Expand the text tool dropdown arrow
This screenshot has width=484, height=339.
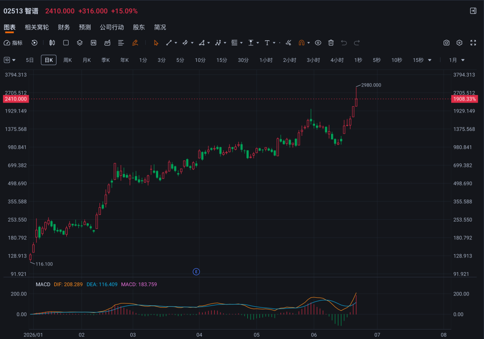coord(274,43)
